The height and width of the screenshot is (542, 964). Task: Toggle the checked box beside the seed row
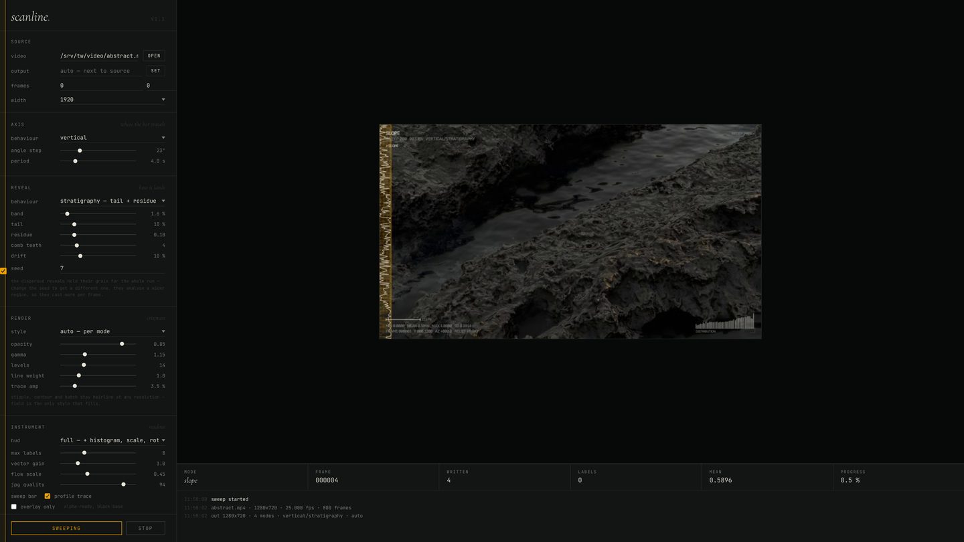pos(3,271)
